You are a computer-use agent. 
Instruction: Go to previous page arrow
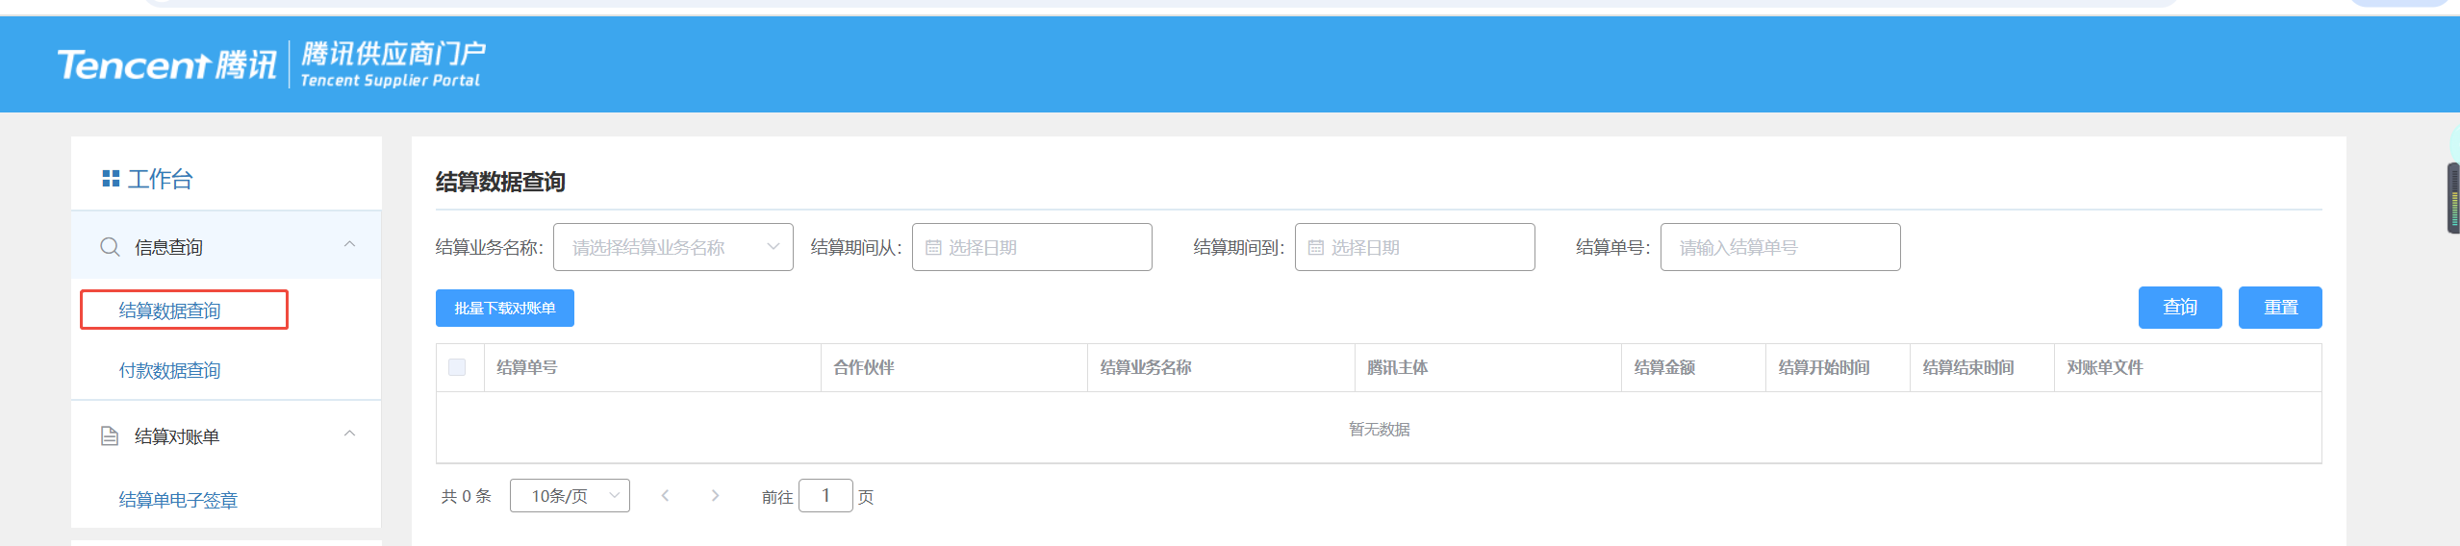click(665, 496)
